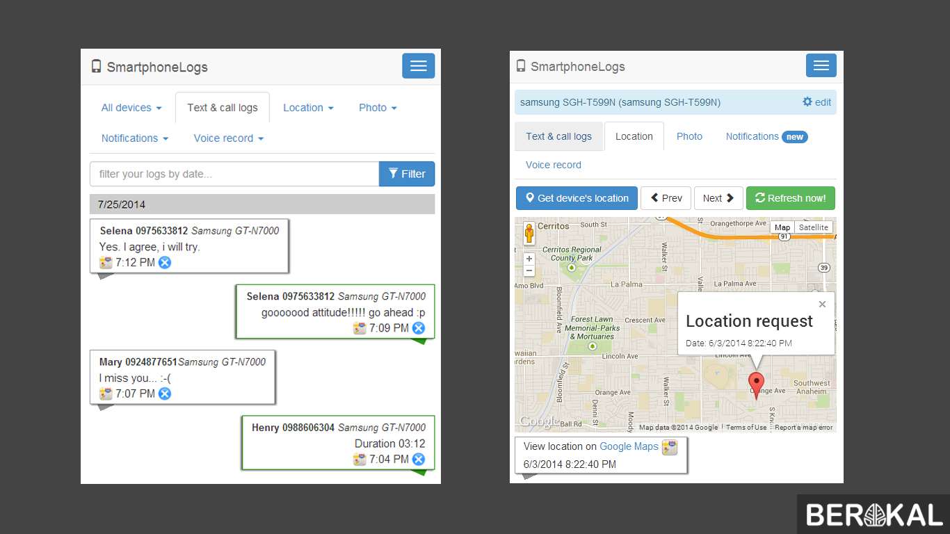Click 'I miss you... :-(' message
The image size is (950, 534).
[135, 378]
